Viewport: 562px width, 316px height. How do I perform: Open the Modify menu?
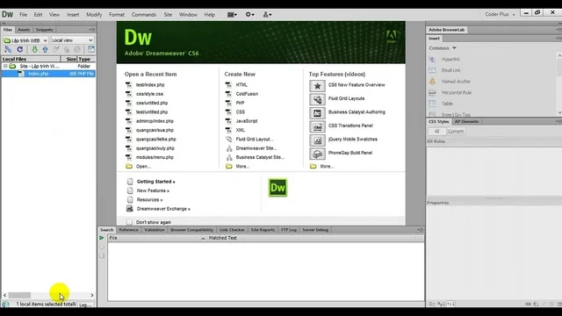point(94,15)
